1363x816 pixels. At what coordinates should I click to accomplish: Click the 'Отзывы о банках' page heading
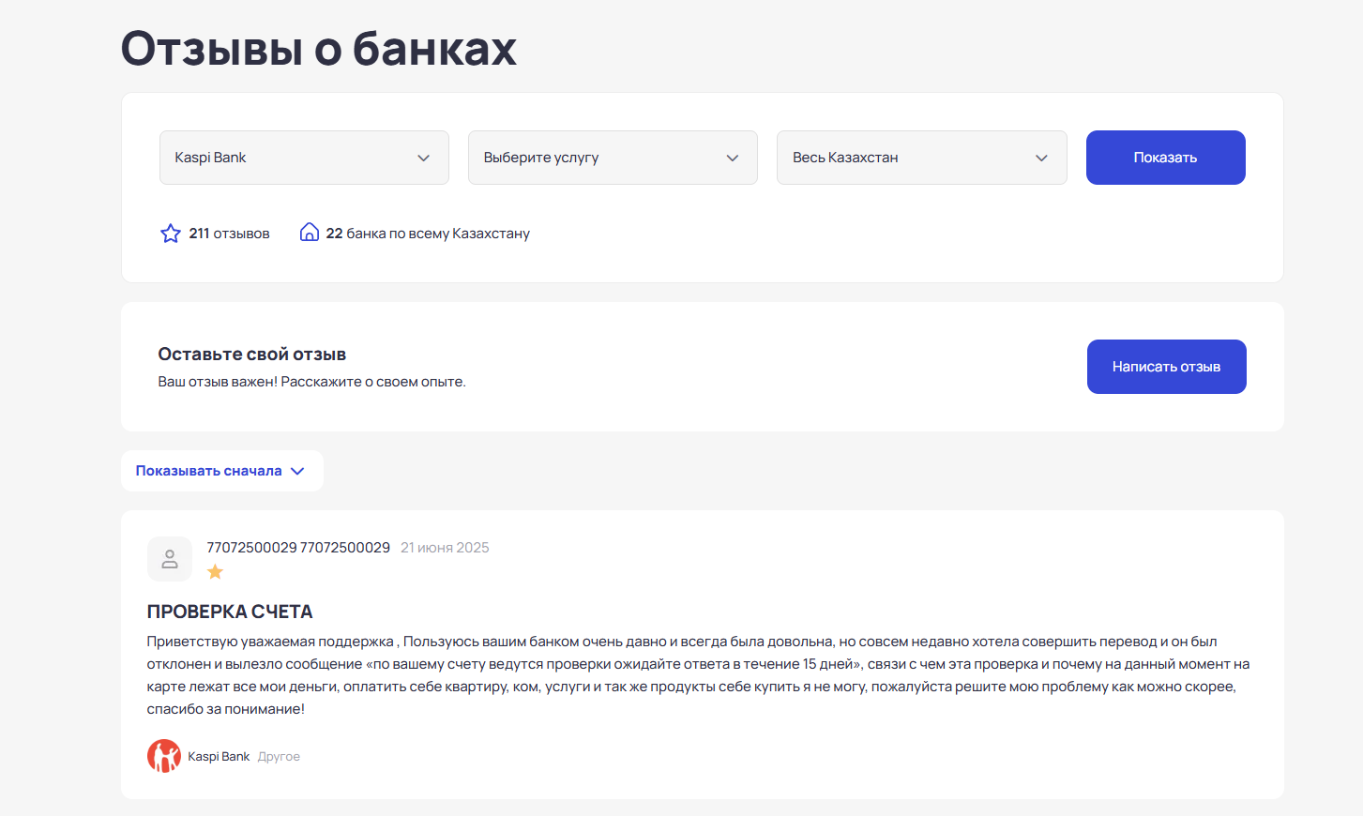click(x=319, y=48)
